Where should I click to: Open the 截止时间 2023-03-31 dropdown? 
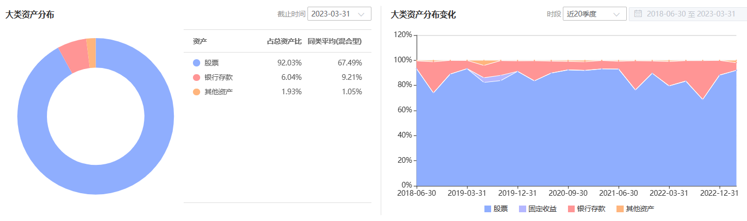[339, 14]
